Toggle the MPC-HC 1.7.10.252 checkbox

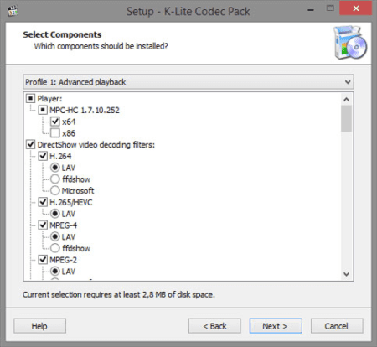pyautogui.click(x=43, y=110)
